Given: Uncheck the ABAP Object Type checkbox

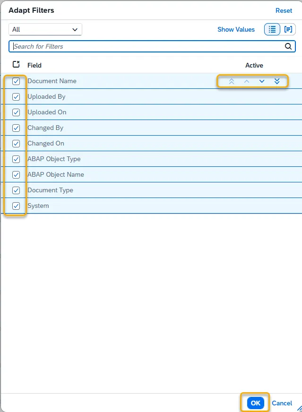Looking at the screenshot, I should [x=16, y=159].
